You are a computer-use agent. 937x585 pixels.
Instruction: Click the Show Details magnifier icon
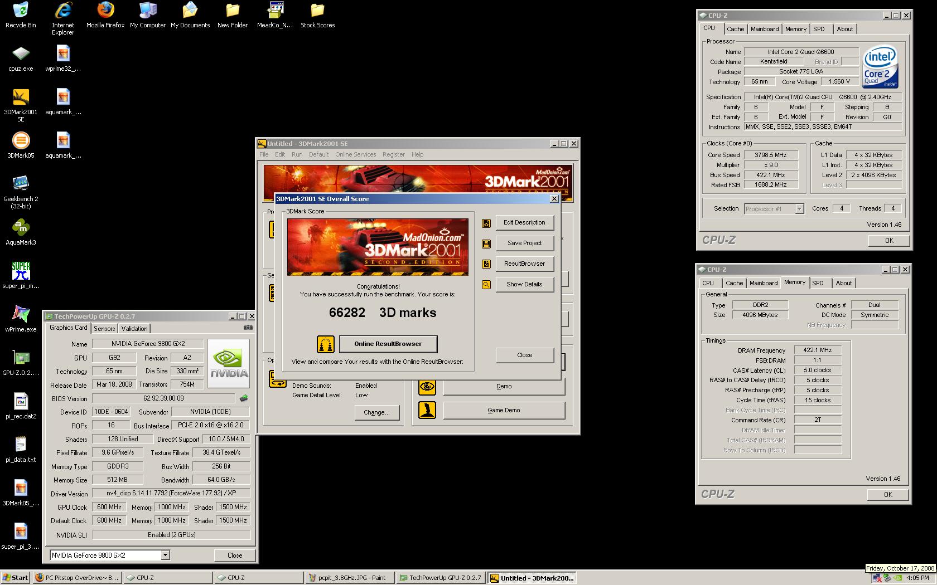[486, 285]
